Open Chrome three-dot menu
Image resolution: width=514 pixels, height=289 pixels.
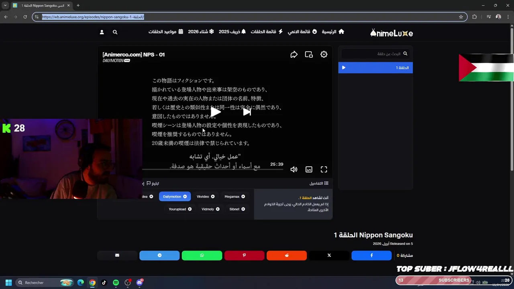[x=508, y=17]
